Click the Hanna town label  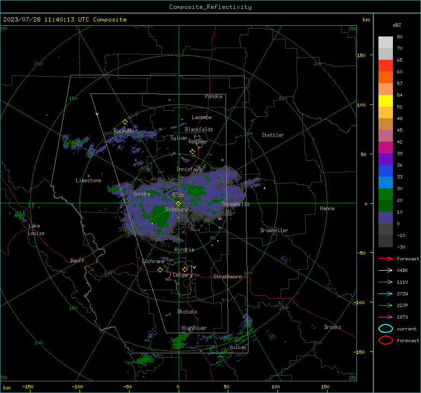pyautogui.click(x=327, y=208)
